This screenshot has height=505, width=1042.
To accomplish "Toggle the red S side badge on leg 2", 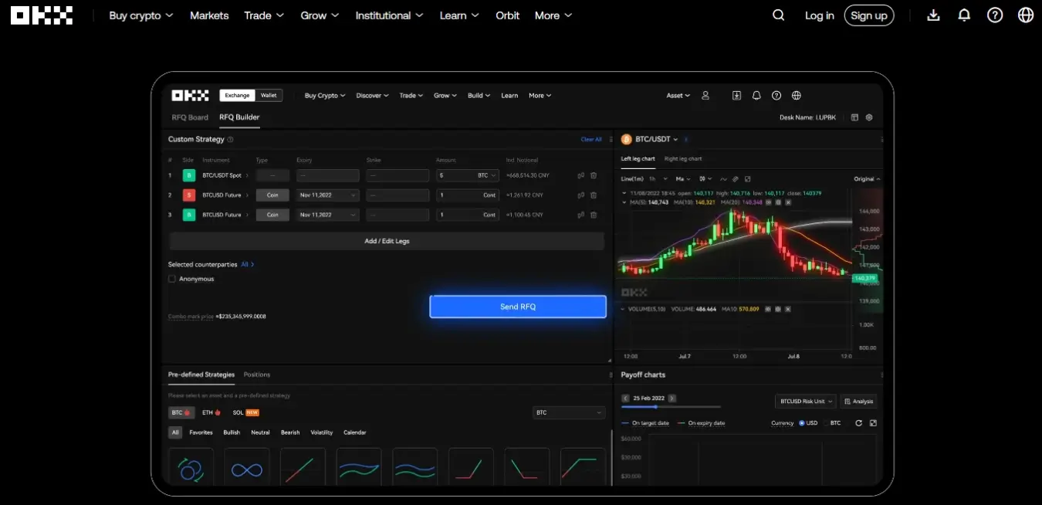I will [x=189, y=195].
